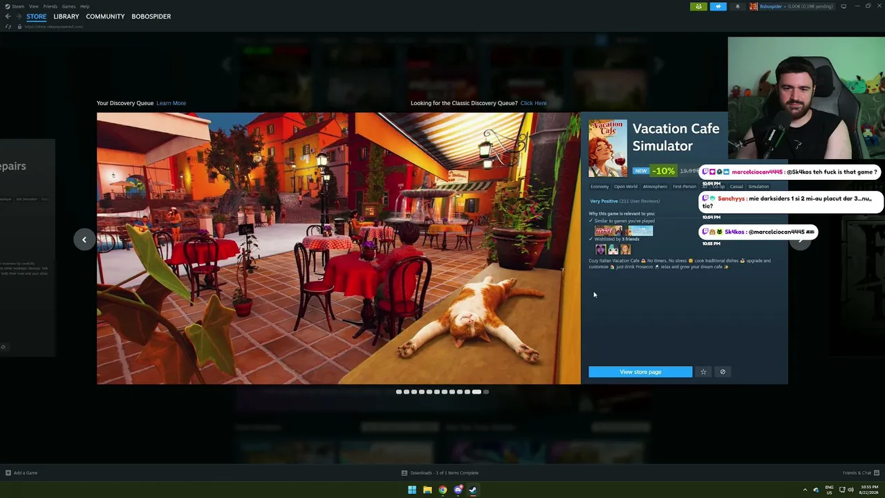Open the second wishlisting friend's avatar
Viewport: 885px width, 498px height.
tap(613, 249)
